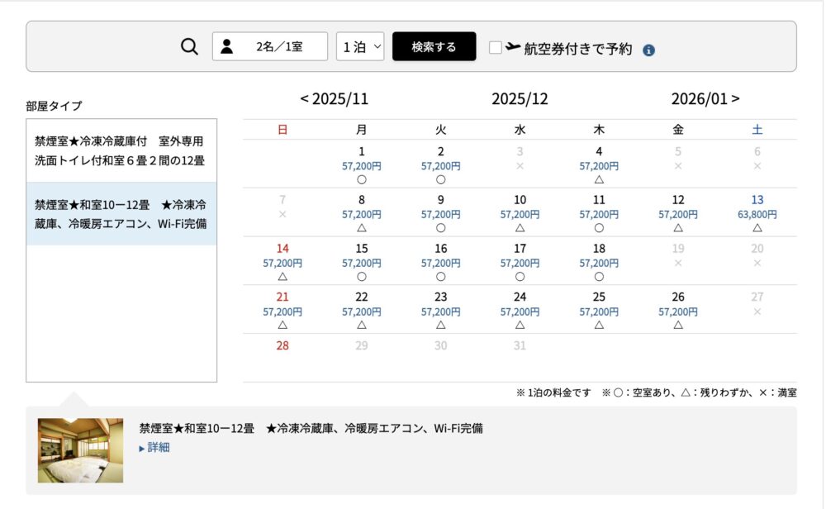The image size is (826, 509).
Task: Click the magnifying glass search icon
Action: 190,47
